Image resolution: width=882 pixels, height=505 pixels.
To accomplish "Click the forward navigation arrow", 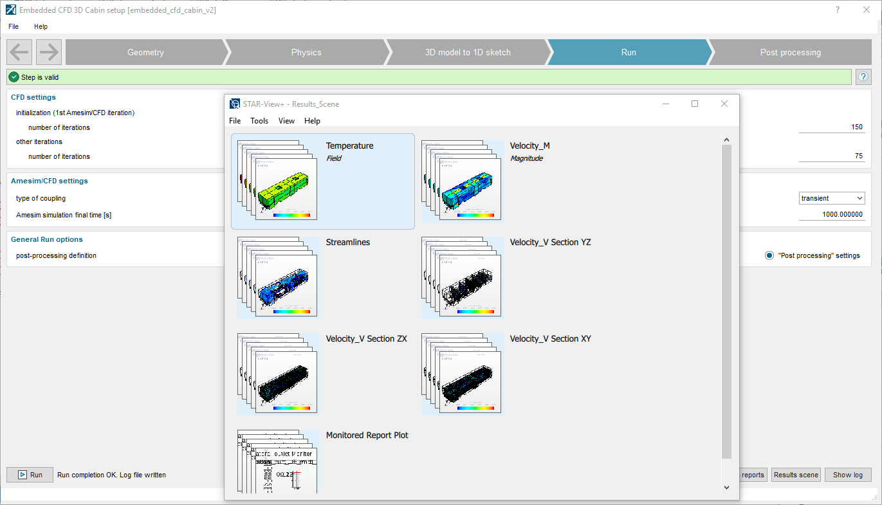I will pos(48,51).
